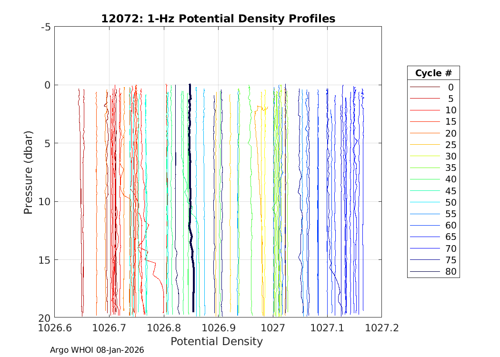Viewport: 500px width, 357px height.
Task: Select the cycle 50 cyan legend line
Action: pos(425,202)
